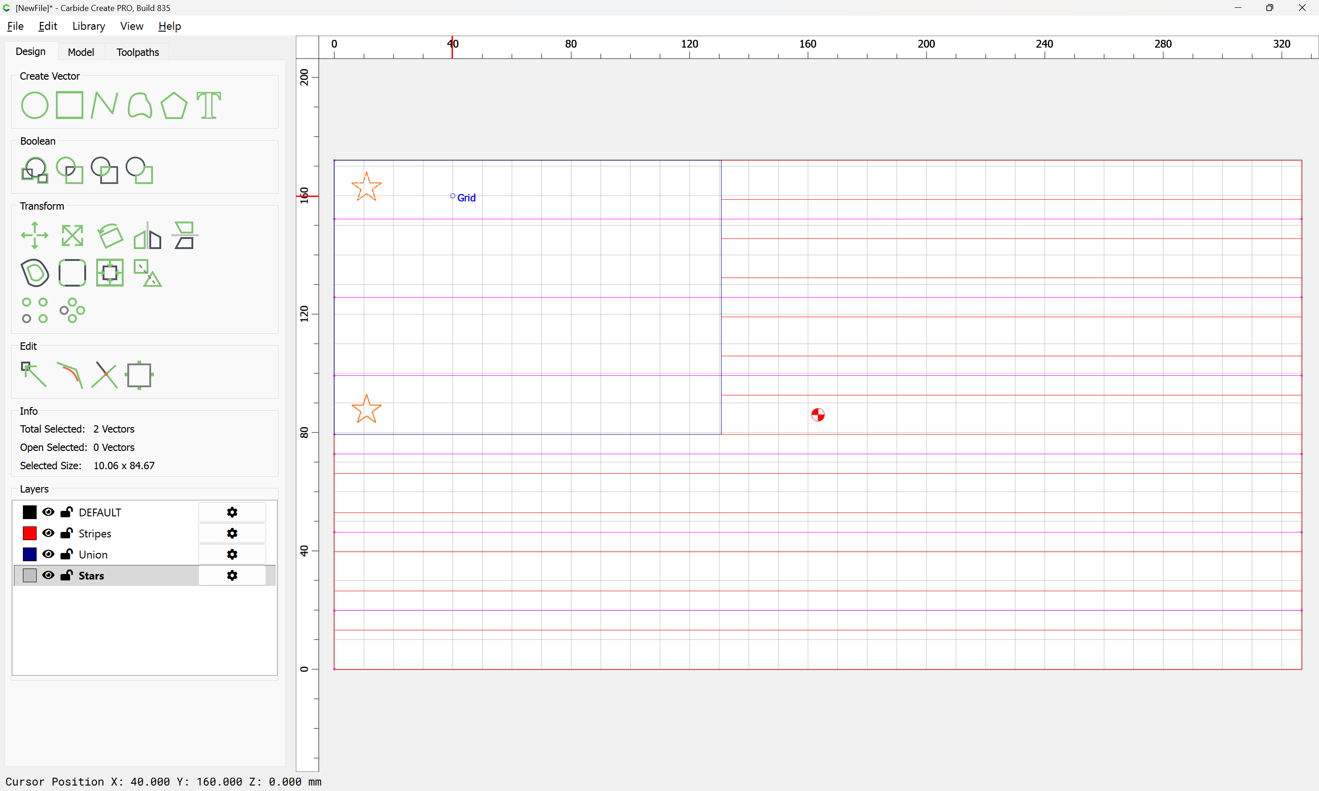Viewport: 1319px width, 791px height.
Task: Click the Trim Vectors tool
Action: click(x=104, y=375)
